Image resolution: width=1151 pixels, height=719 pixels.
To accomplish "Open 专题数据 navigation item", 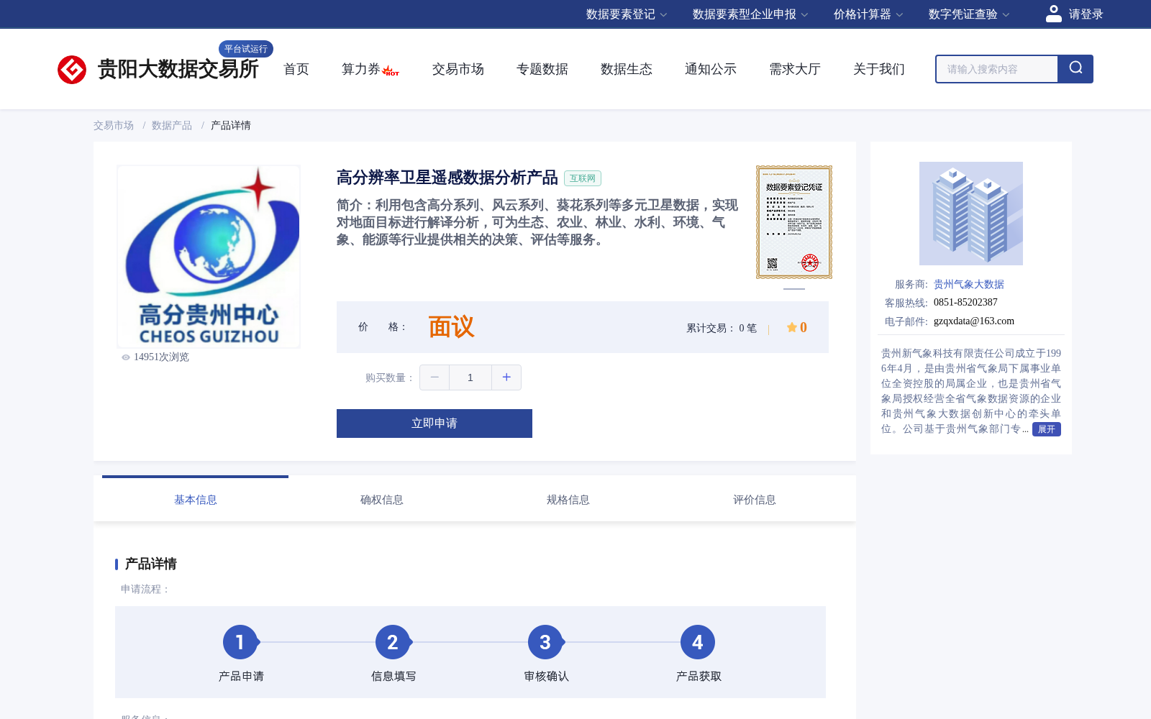I will (x=542, y=69).
